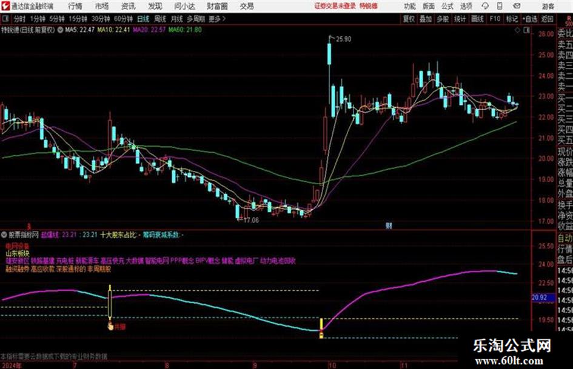Open the 财富圈 menu

[x=217, y=6]
